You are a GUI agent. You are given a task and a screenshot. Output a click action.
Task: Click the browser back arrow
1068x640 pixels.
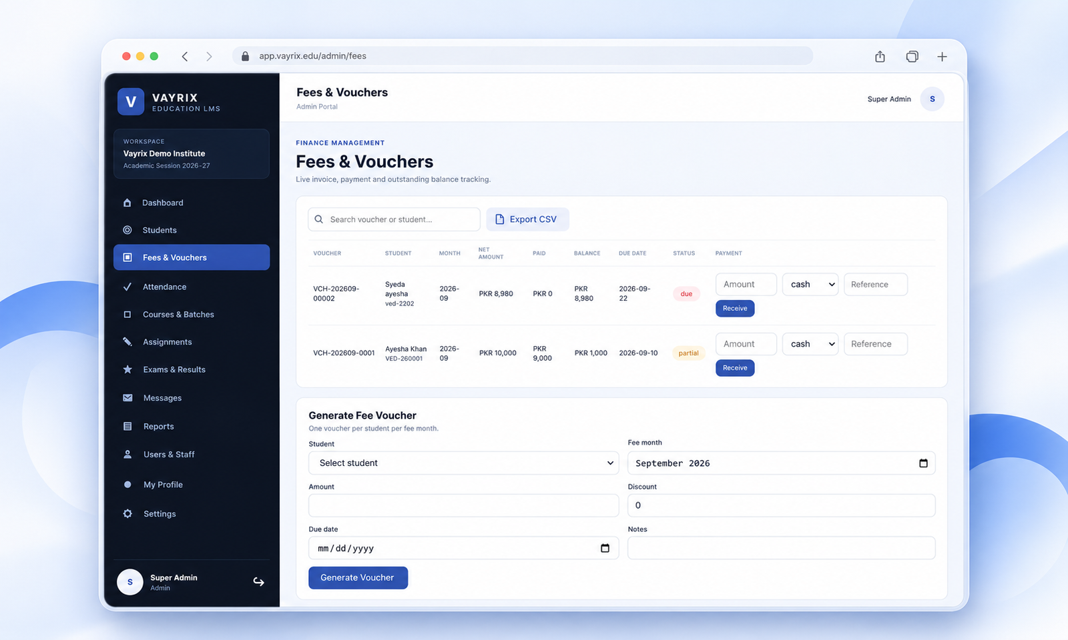click(x=185, y=57)
